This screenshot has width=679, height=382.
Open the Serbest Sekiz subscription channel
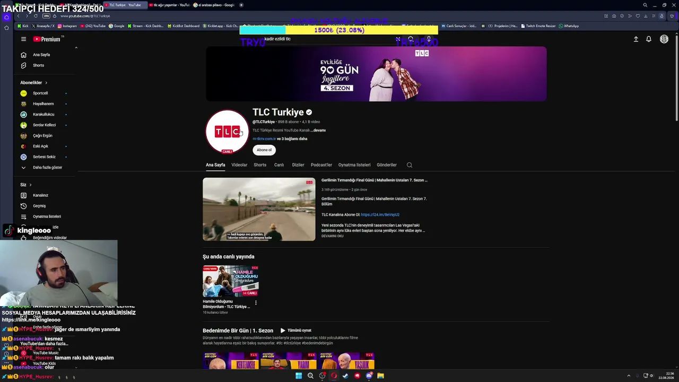coord(44,157)
